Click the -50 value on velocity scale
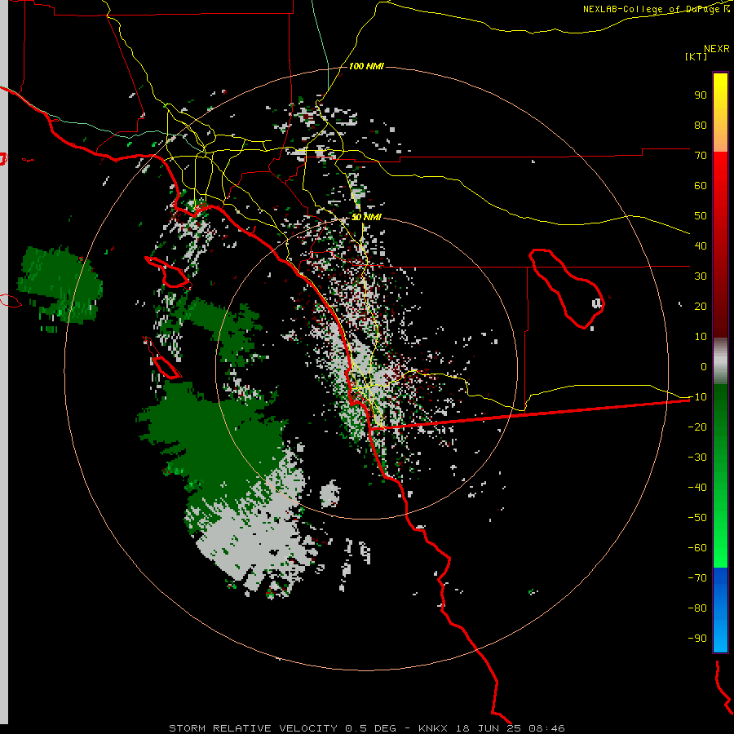The width and height of the screenshot is (734, 734). pyautogui.click(x=697, y=518)
